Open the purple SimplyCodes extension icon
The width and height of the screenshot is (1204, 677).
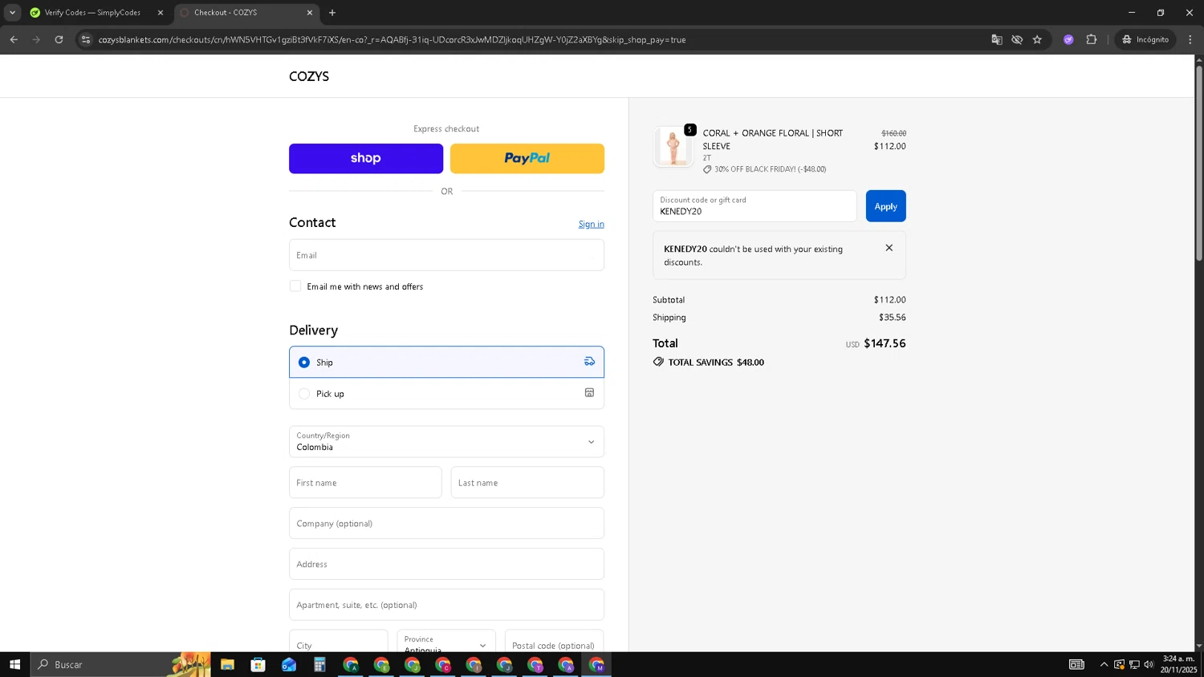1068,39
